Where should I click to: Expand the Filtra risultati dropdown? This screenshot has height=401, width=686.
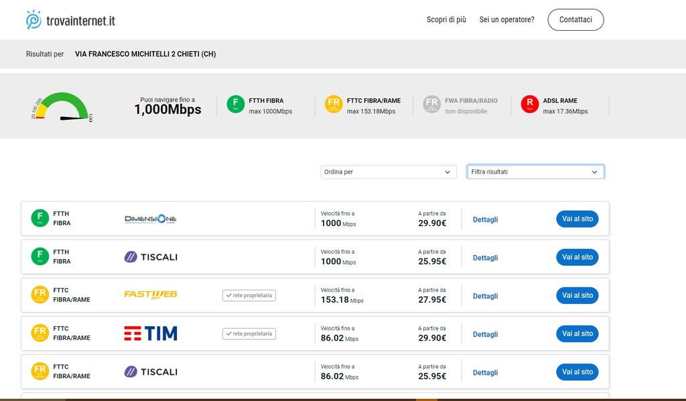click(x=535, y=172)
